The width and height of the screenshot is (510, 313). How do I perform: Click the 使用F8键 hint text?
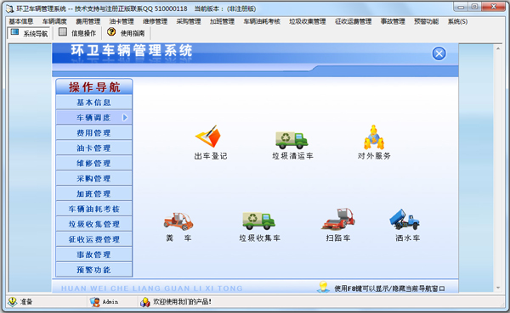point(389,288)
